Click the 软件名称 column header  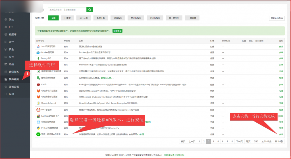pos(40,41)
